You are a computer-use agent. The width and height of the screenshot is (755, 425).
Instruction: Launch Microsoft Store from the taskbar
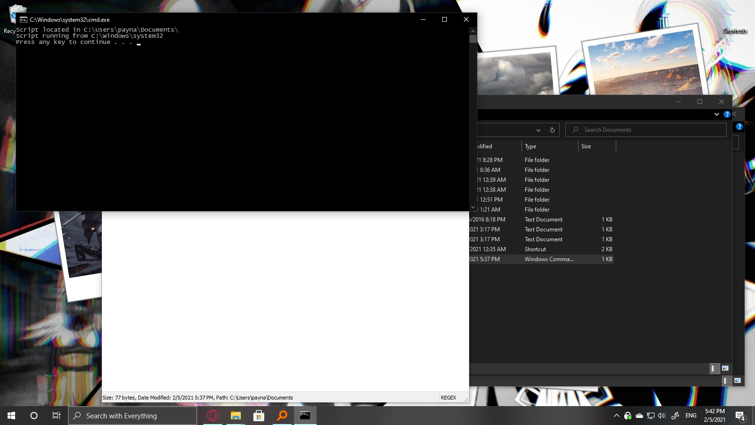[259, 416]
